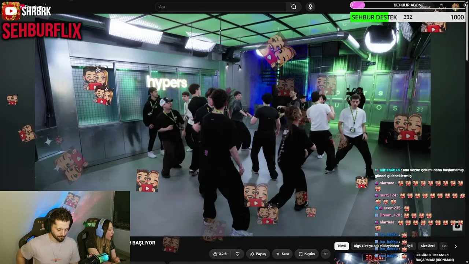Show more filter chips with right arrow
The image size is (469, 264).
tap(455, 246)
